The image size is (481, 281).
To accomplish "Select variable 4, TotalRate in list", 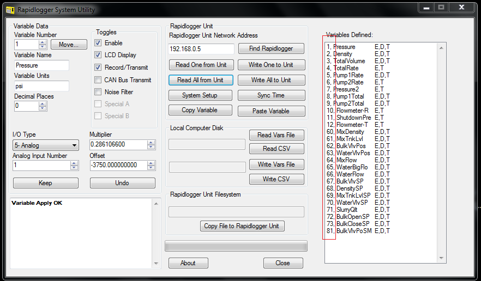I will point(355,68).
